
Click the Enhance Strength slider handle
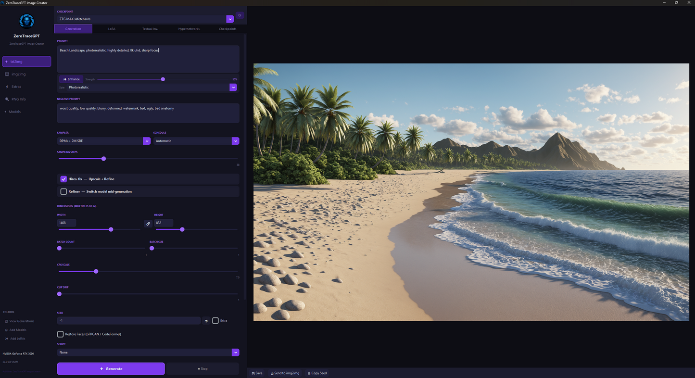(163, 79)
